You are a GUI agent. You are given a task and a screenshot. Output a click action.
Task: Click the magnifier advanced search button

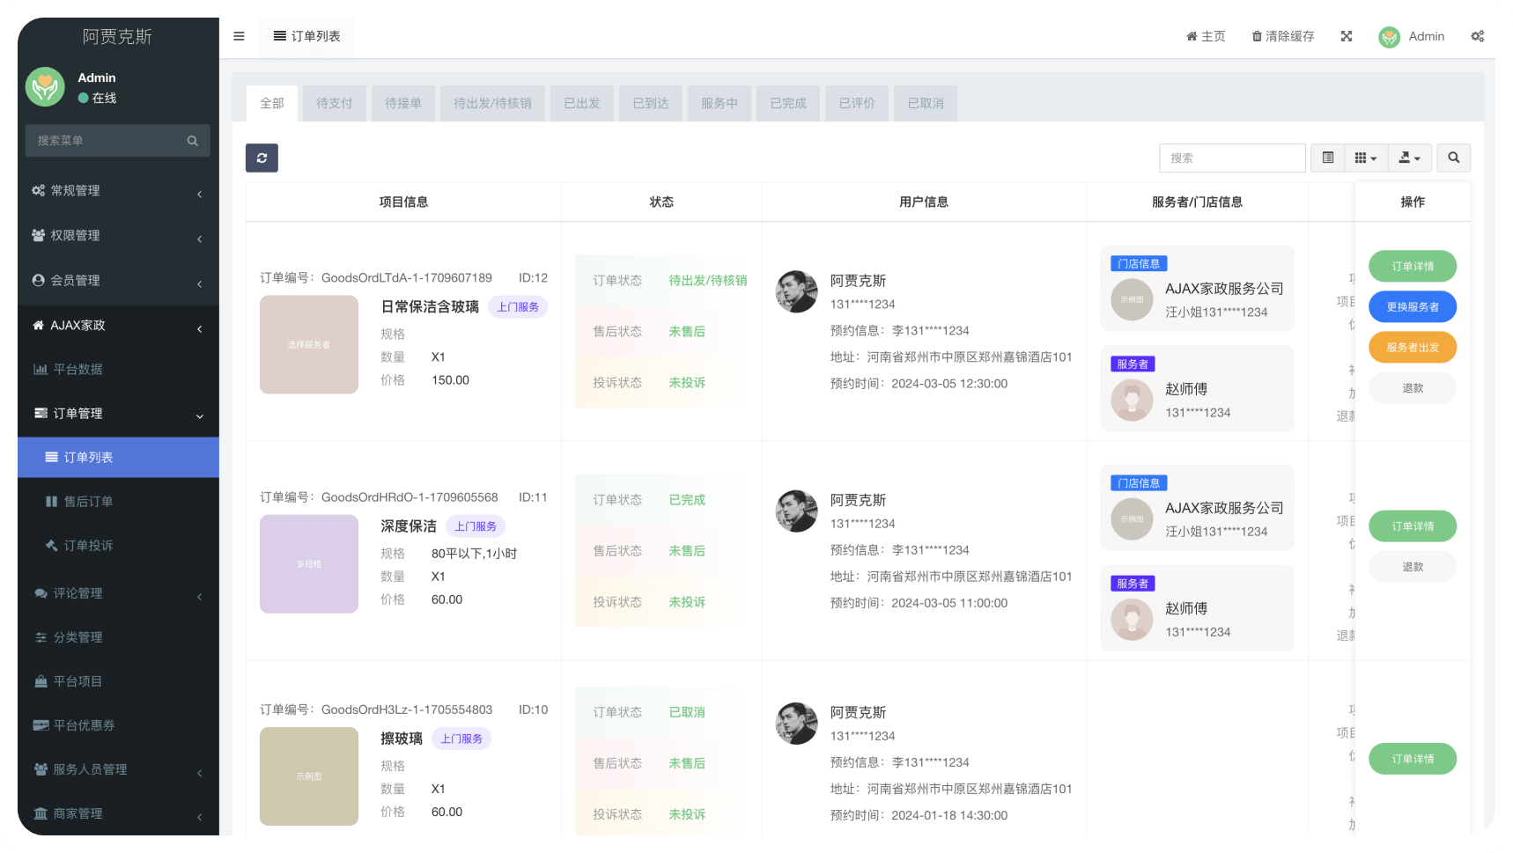[x=1453, y=158]
